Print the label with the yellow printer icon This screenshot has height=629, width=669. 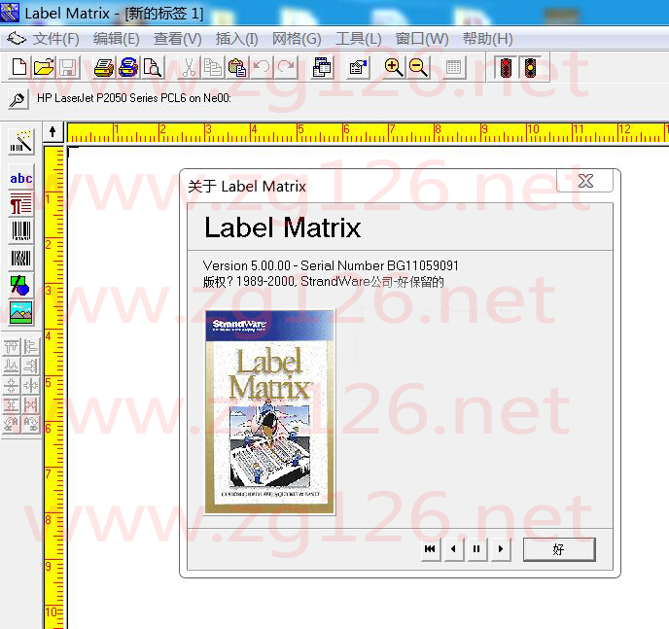pos(104,67)
